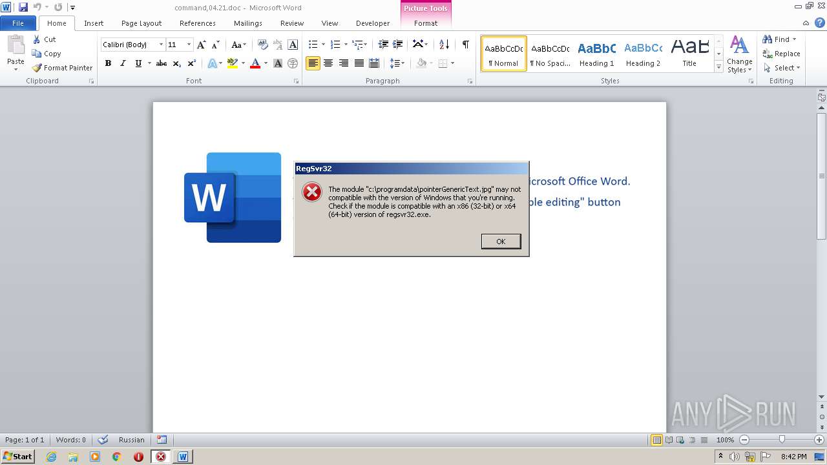Open Word Help question mark
This screenshot has height=465, width=827.
pyautogui.click(x=821, y=23)
